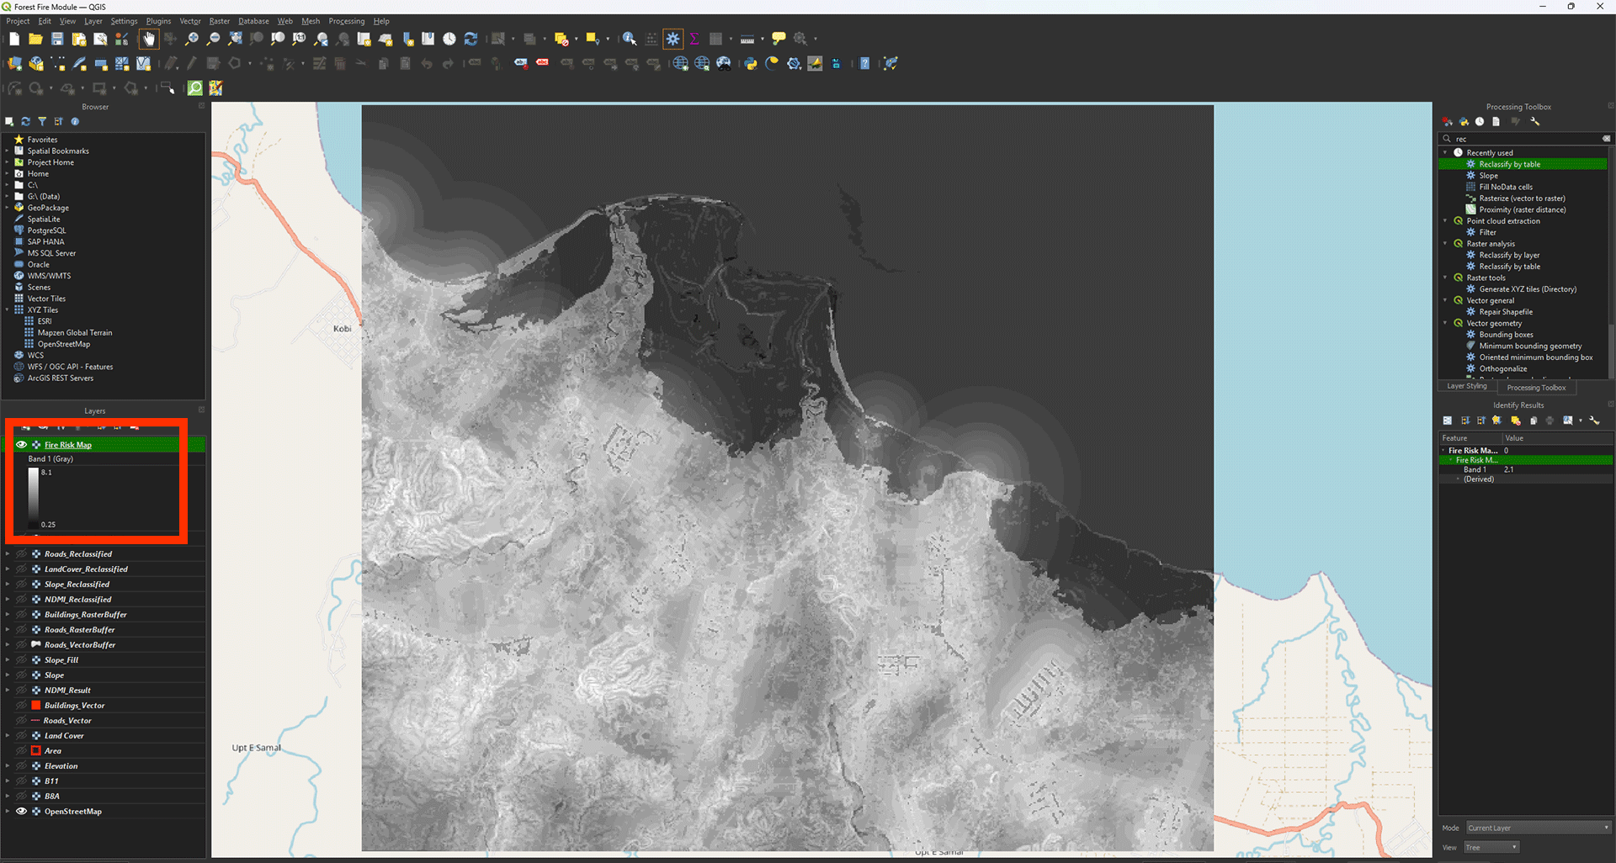Select the Pan Map hand tool
Image resolution: width=1616 pixels, height=863 pixels.
click(x=149, y=39)
